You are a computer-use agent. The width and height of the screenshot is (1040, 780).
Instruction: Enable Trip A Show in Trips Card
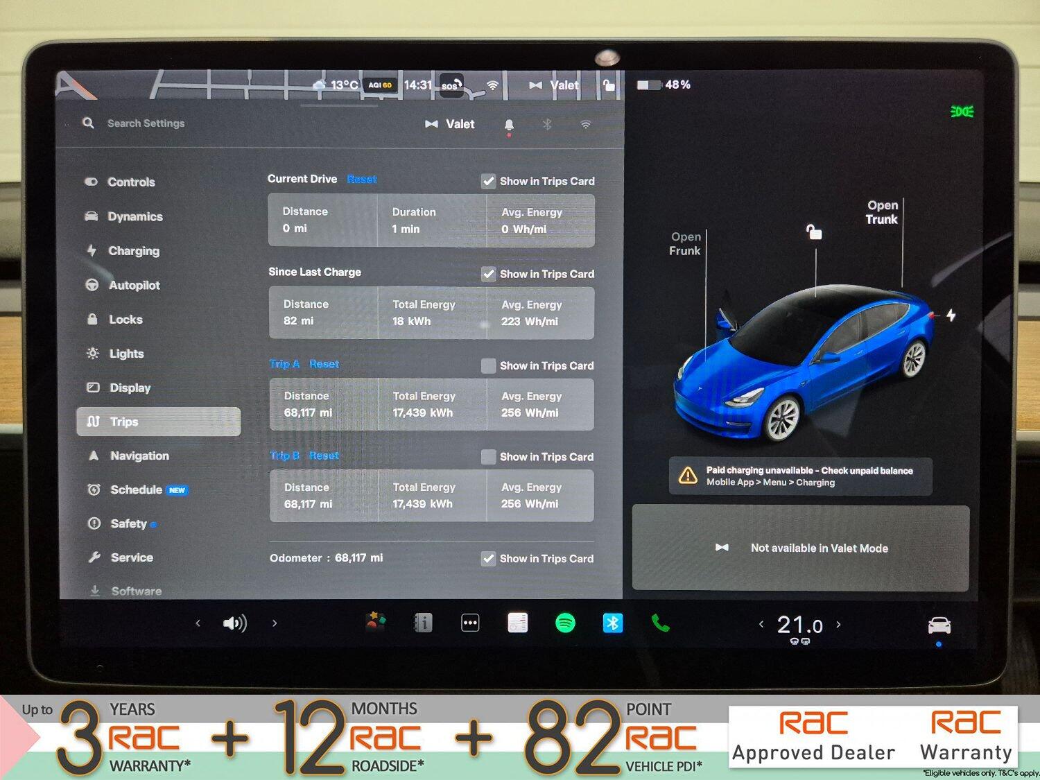(489, 365)
